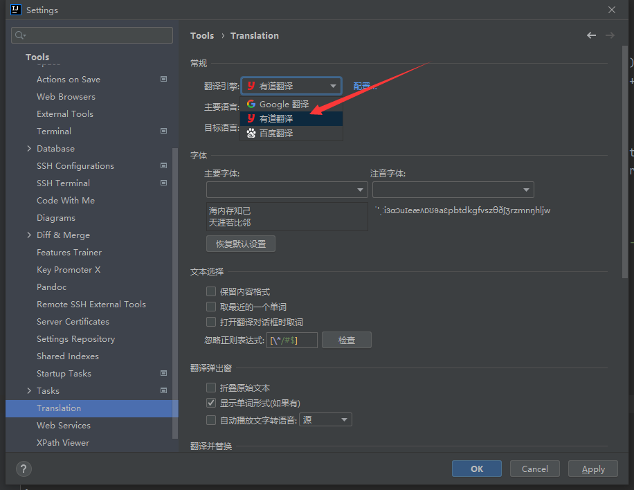Viewport: 634px width, 490px height.
Task: Open Remote SSH External Tools settings page
Action: [x=91, y=304]
